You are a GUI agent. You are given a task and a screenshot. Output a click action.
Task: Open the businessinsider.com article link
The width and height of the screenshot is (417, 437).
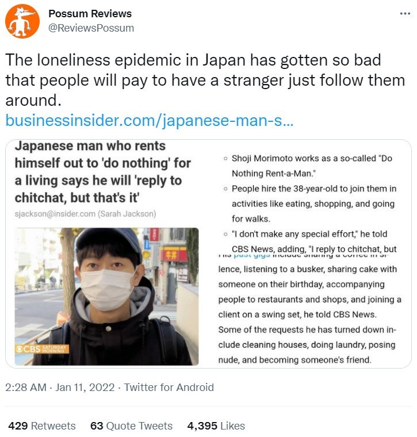(150, 120)
